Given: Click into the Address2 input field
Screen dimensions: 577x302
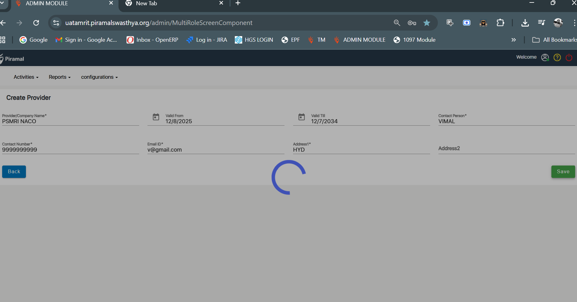Looking at the screenshot, I should pyautogui.click(x=506, y=149).
